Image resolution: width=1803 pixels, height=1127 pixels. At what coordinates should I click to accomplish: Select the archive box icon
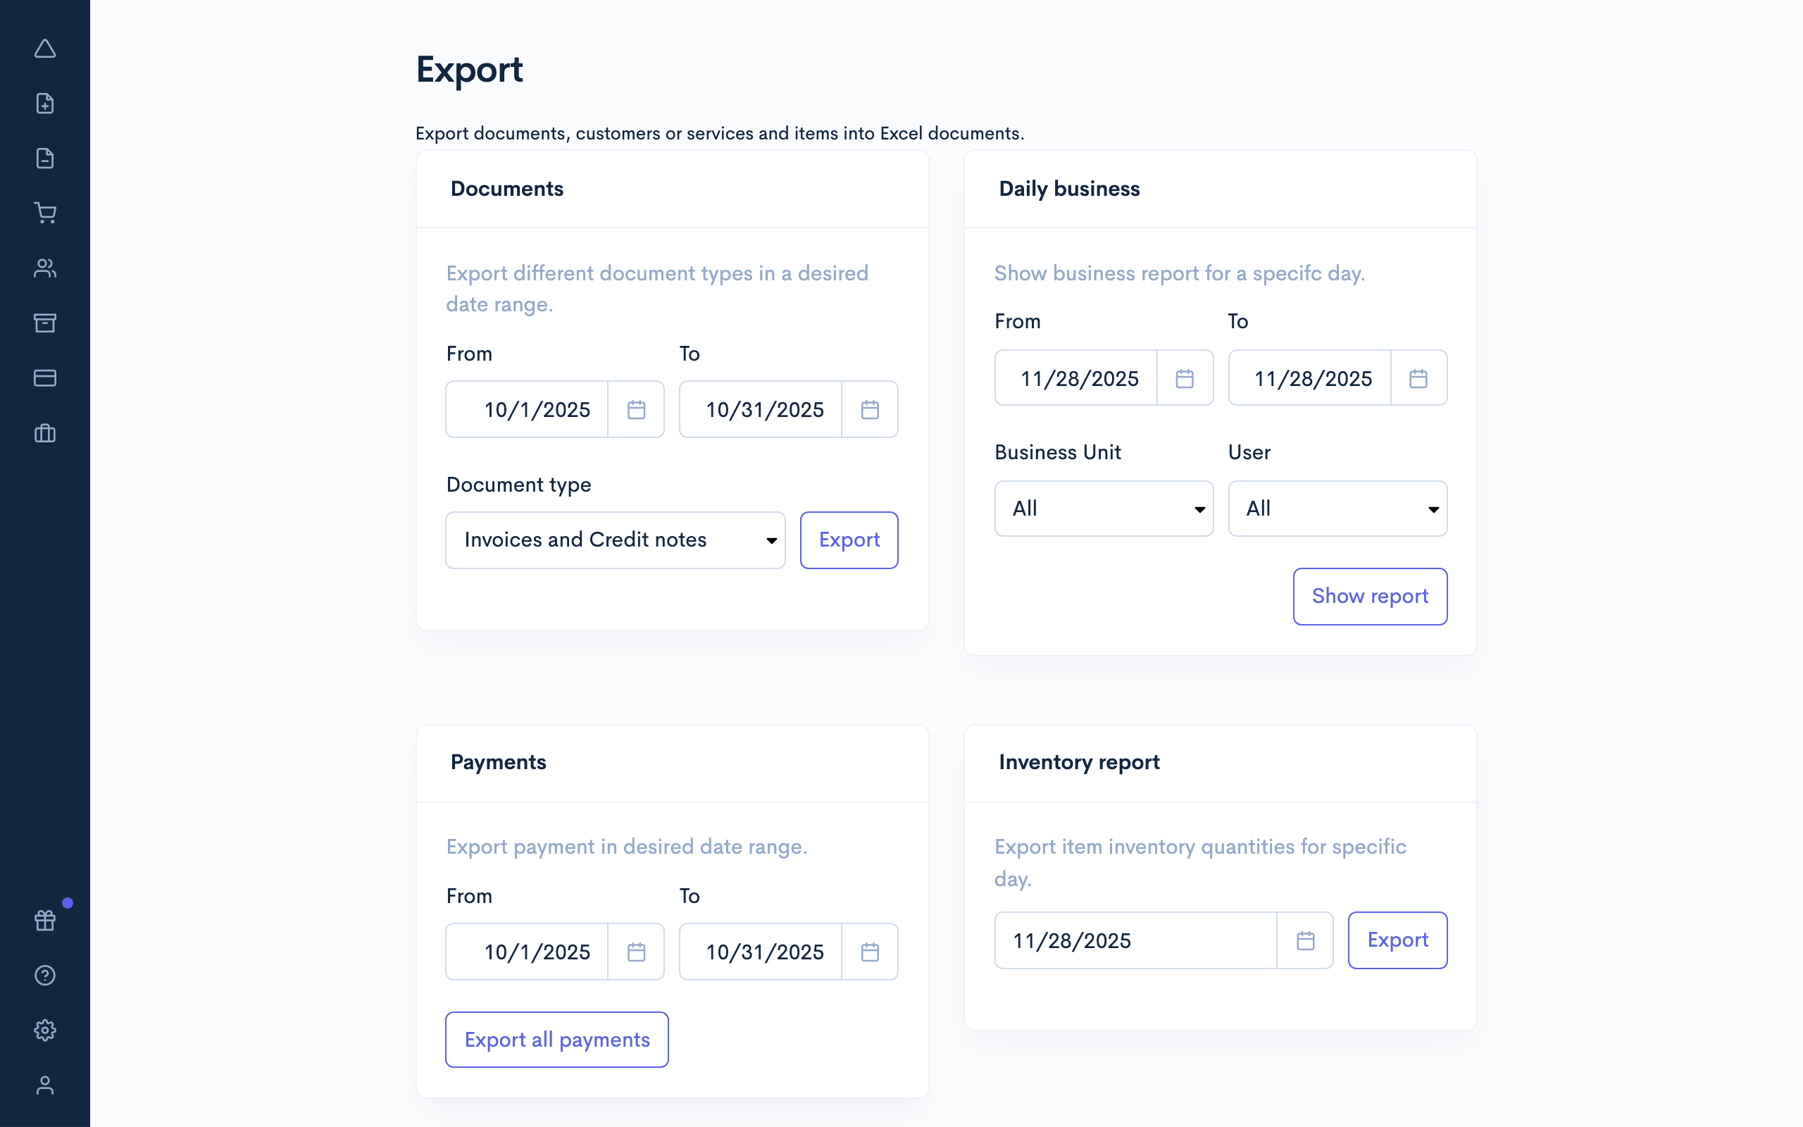click(46, 323)
